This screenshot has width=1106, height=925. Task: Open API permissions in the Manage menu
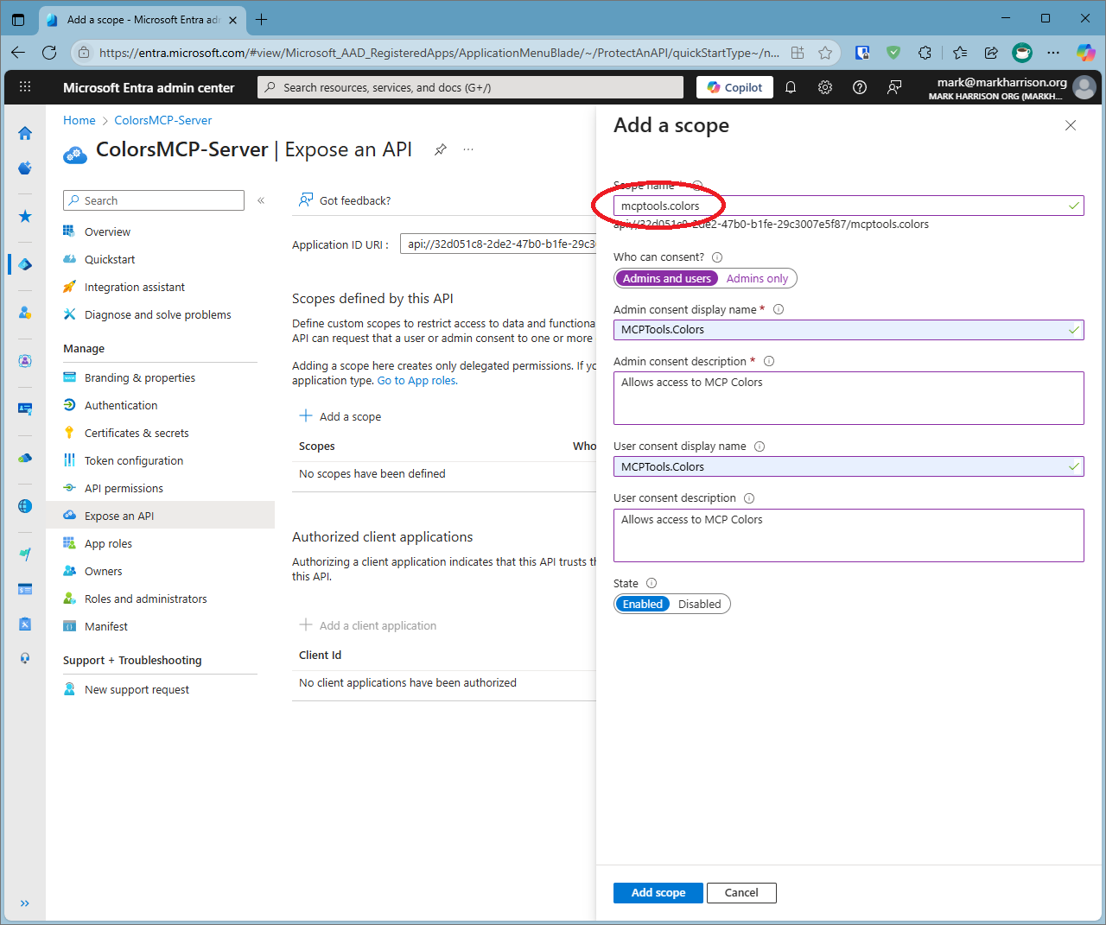point(122,488)
